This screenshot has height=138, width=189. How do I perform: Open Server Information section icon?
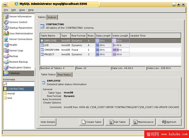pos(6,16)
